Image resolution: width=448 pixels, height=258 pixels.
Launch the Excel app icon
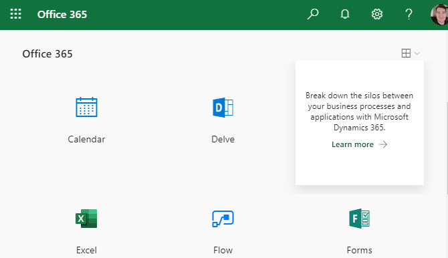pyautogui.click(x=86, y=219)
